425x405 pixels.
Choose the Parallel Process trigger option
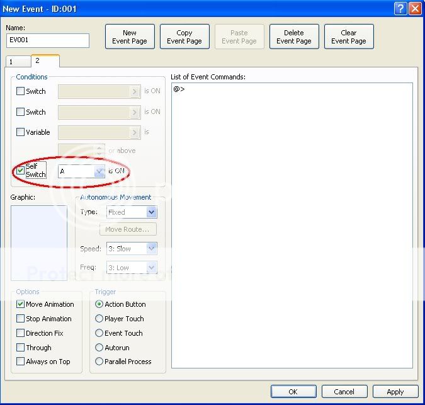click(x=99, y=362)
